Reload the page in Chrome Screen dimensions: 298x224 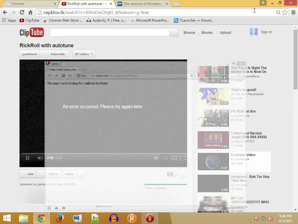[x=22, y=12]
